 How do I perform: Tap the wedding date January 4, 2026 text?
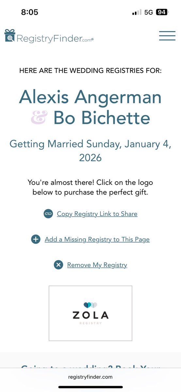point(90,151)
